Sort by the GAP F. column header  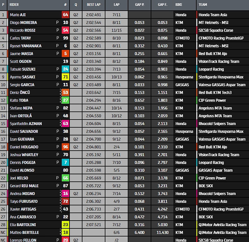pyautogui.click(x=162, y=5)
